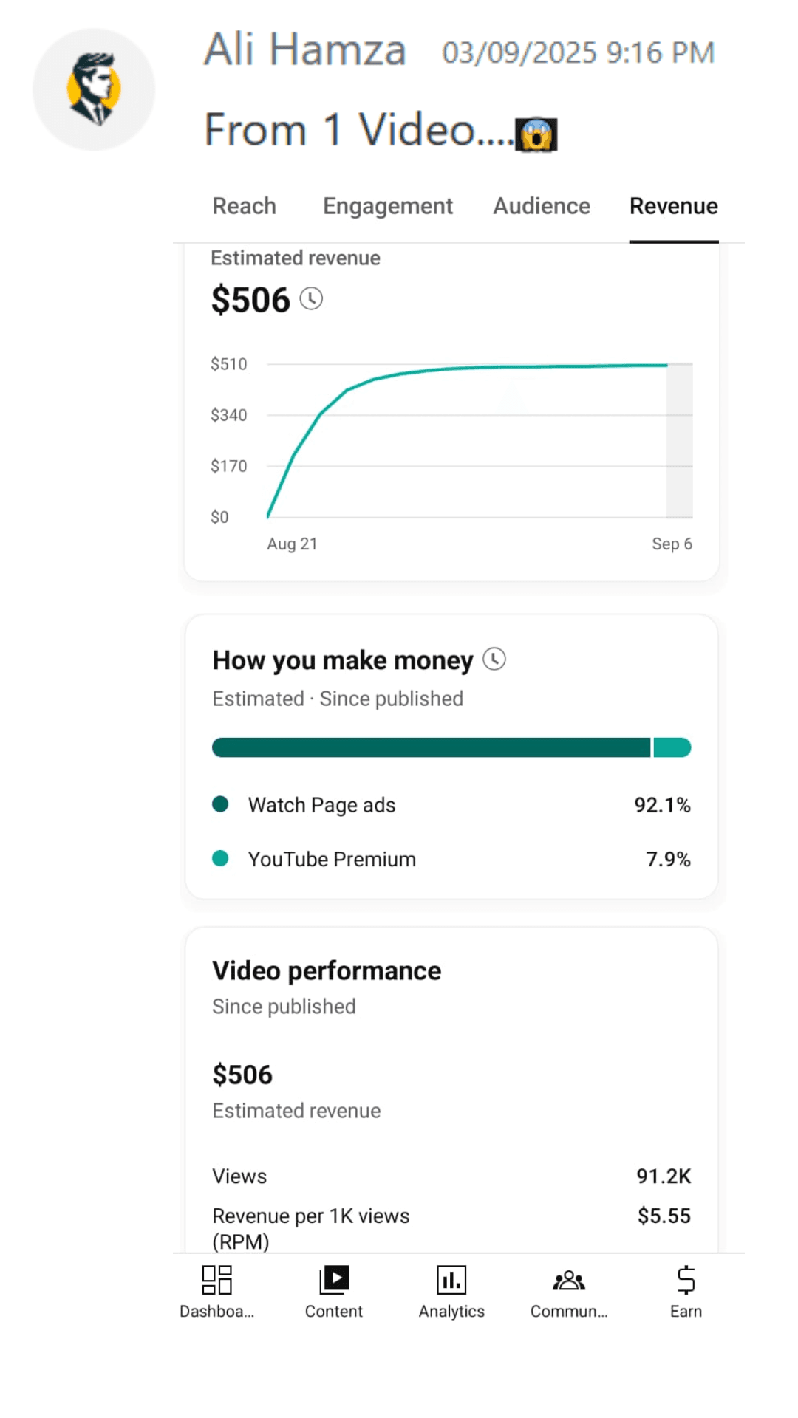This screenshot has width=798, height=1418.
Task: Tap the channel avatar profile picture
Action: click(94, 89)
